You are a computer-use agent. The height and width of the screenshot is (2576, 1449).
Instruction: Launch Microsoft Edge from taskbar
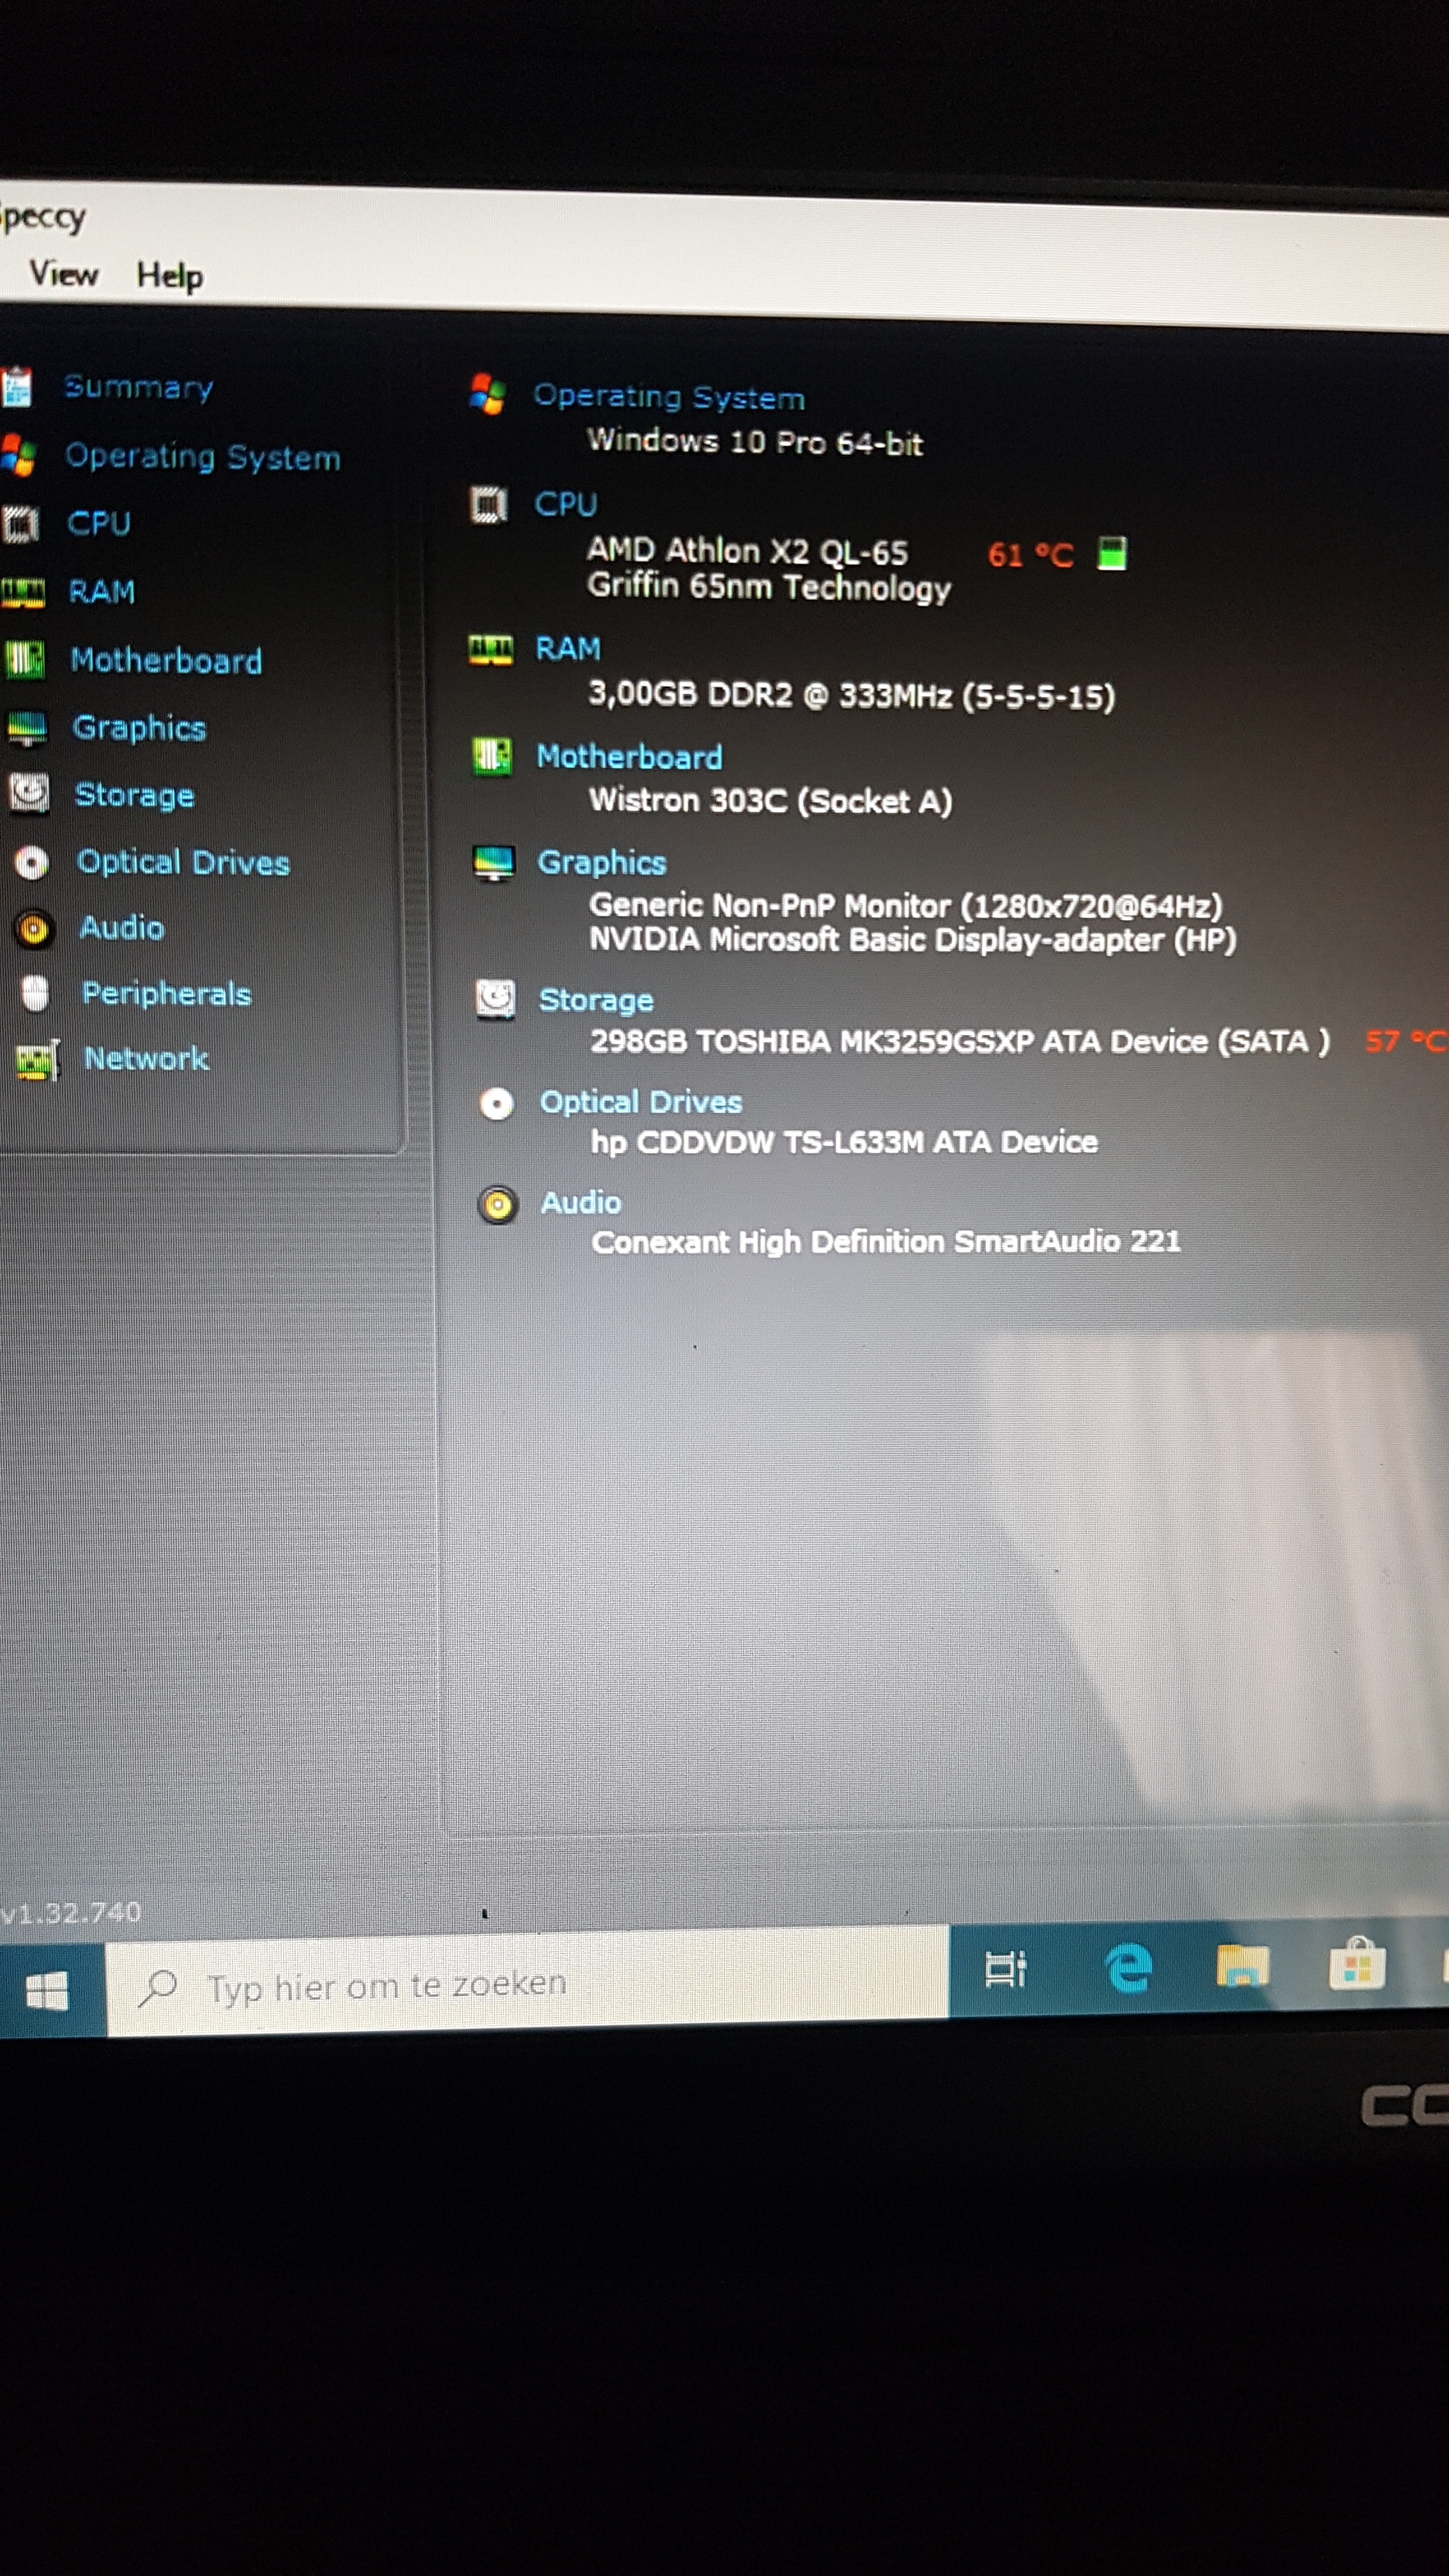click(x=1128, y=1968)
